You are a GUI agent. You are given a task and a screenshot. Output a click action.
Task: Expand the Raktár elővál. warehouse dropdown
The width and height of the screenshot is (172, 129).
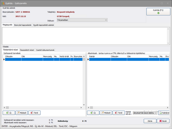tap(155, 113)
